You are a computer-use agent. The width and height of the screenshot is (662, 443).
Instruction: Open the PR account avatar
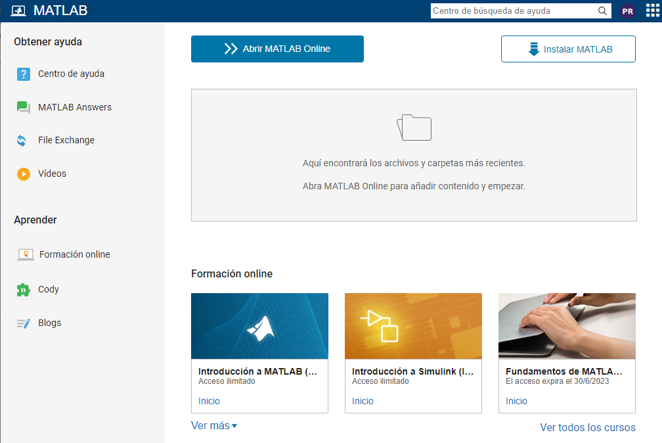coord(627,11)
